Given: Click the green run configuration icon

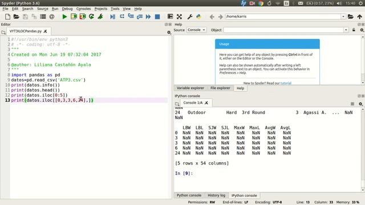Looking at the screenshot, I should (x=100, y=17).
